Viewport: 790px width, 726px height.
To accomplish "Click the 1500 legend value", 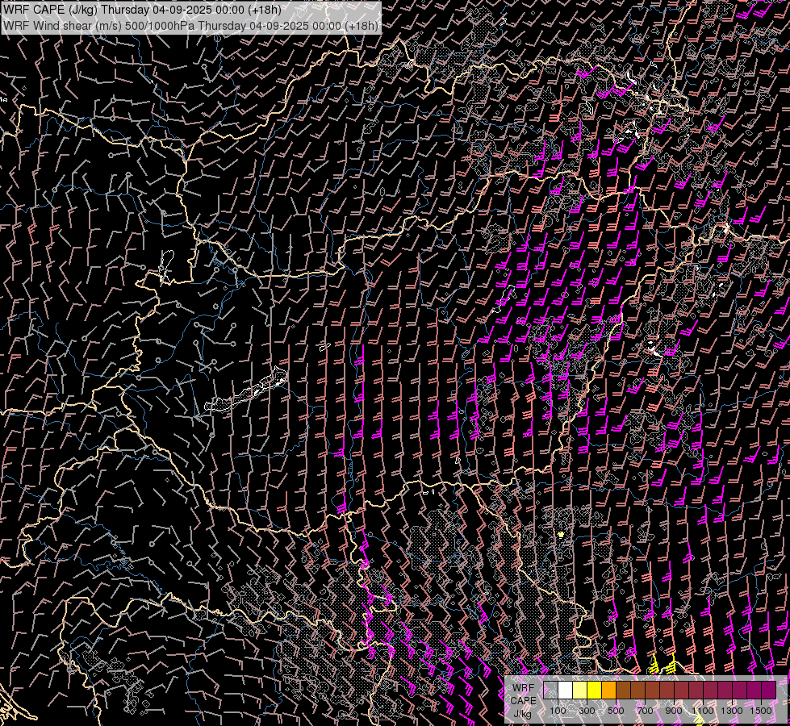I will tap(761, 711).
